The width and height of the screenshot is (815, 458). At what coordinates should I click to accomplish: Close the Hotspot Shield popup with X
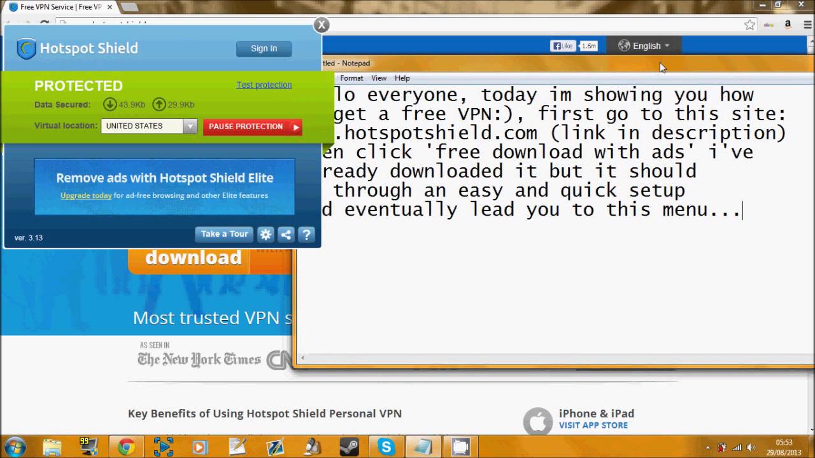point(322,25)
